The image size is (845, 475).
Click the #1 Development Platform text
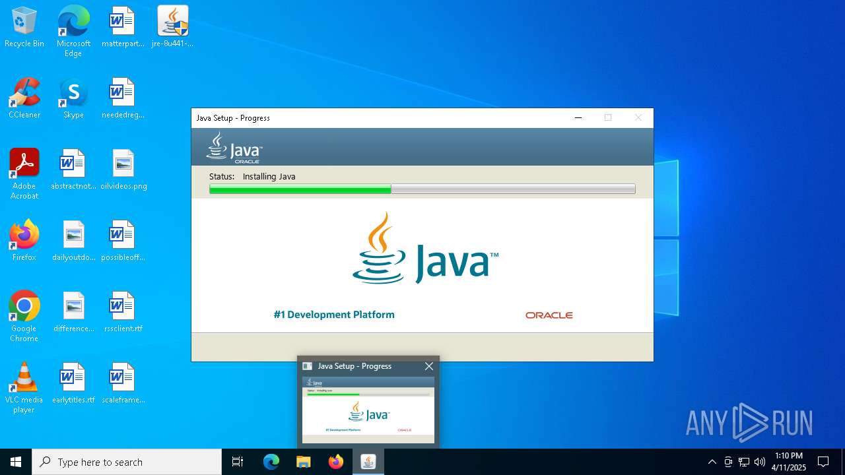click(x=334, y=315)
